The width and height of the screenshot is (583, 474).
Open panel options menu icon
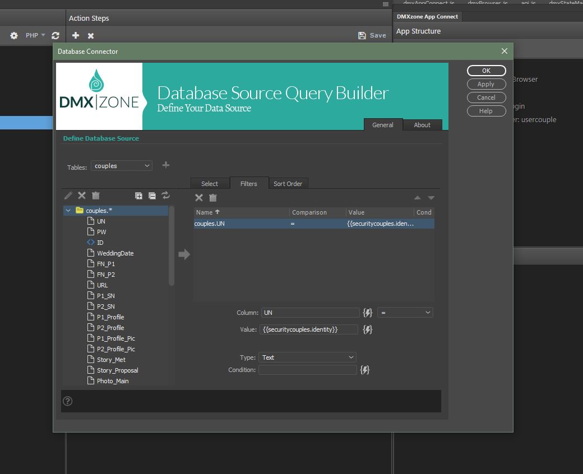pos(386,4)
